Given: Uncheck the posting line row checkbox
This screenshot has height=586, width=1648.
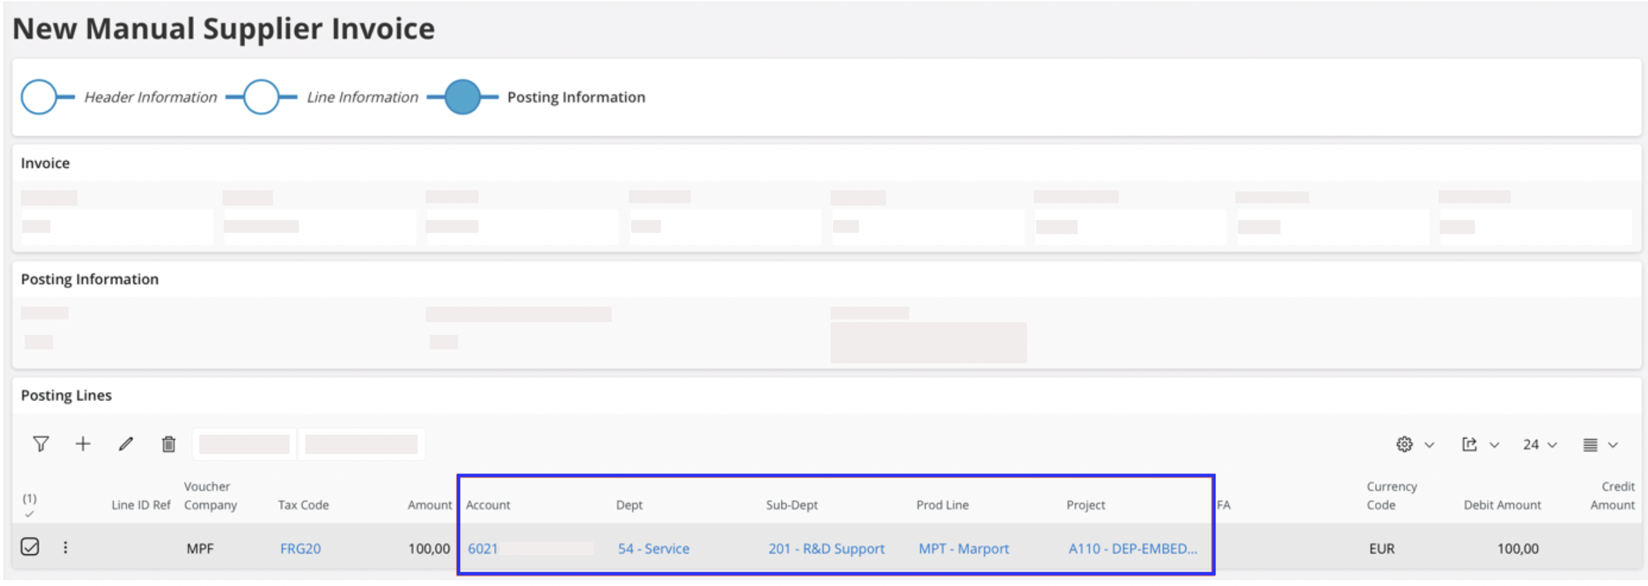Looking at the screenshot, I should (x=30, y=547).
